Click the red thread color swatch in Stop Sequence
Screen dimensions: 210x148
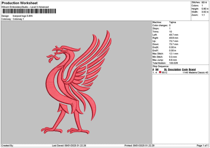tap(160, 72)
